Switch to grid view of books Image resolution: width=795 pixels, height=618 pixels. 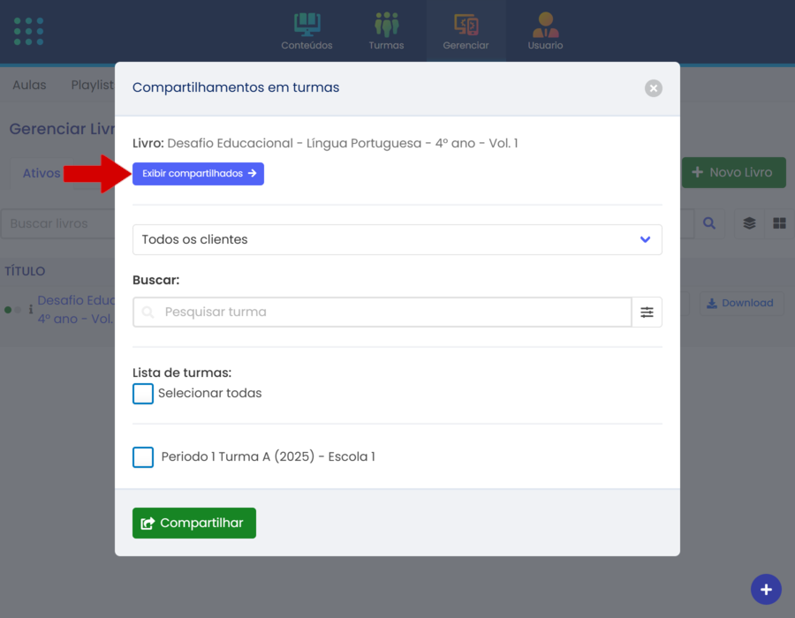coord(779,223)
